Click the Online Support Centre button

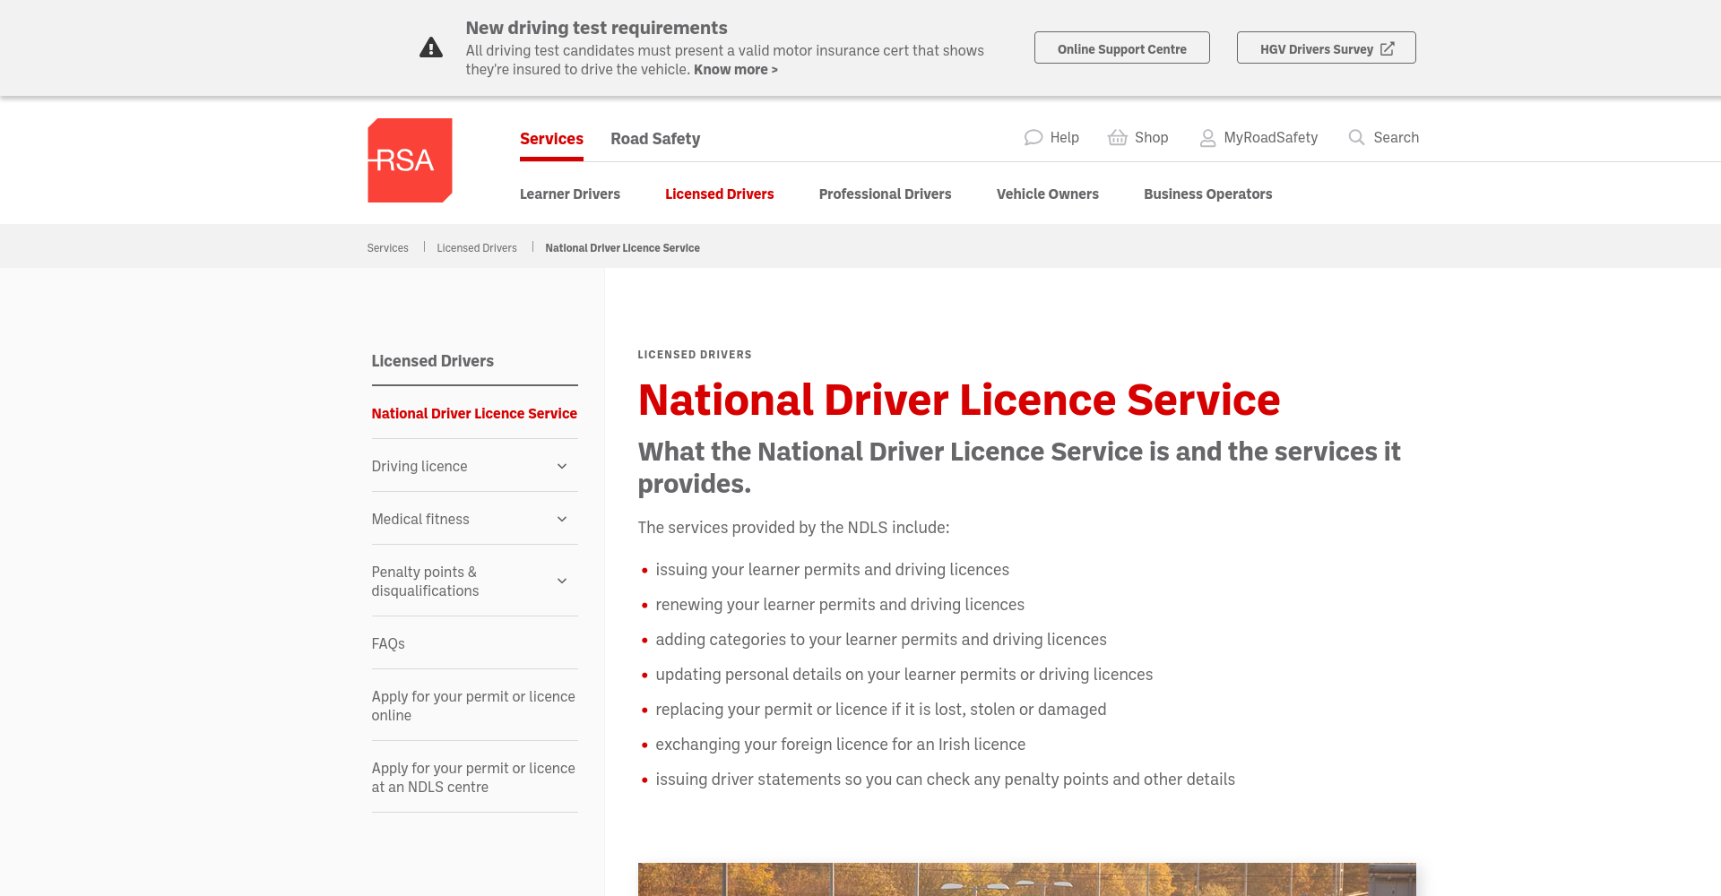(1122, 47)
